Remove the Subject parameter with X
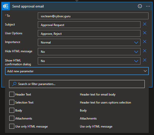 (x=144, y=24)
